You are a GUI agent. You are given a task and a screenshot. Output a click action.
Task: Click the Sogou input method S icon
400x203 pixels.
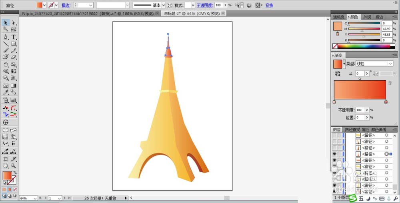352,198
